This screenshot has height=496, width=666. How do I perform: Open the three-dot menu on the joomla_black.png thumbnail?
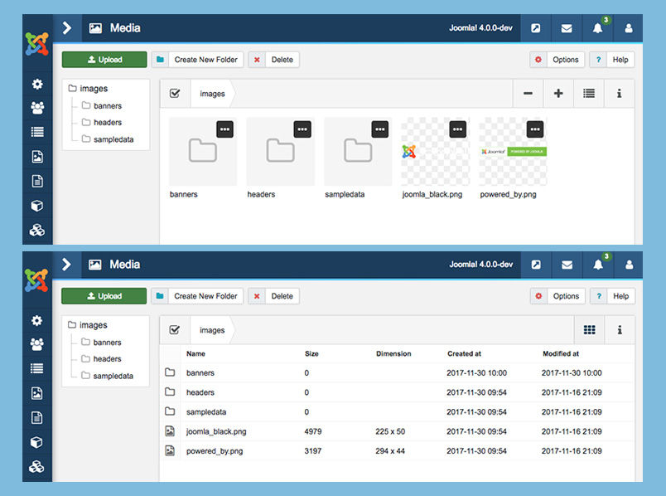tap(457, 129)
